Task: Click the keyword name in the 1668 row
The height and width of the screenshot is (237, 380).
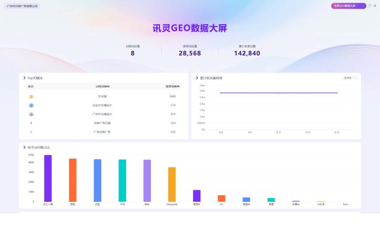Action: (102, 97)
